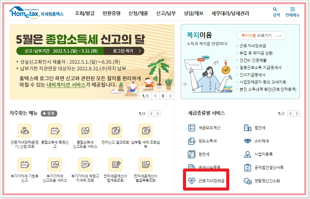Open 본인 소득내역 확인(근로·인적용역) link

pos(268,89)
